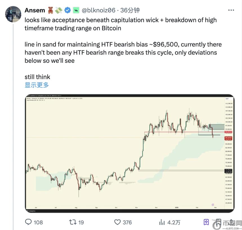Click the red price label on chart axis

tap(228, 132)
